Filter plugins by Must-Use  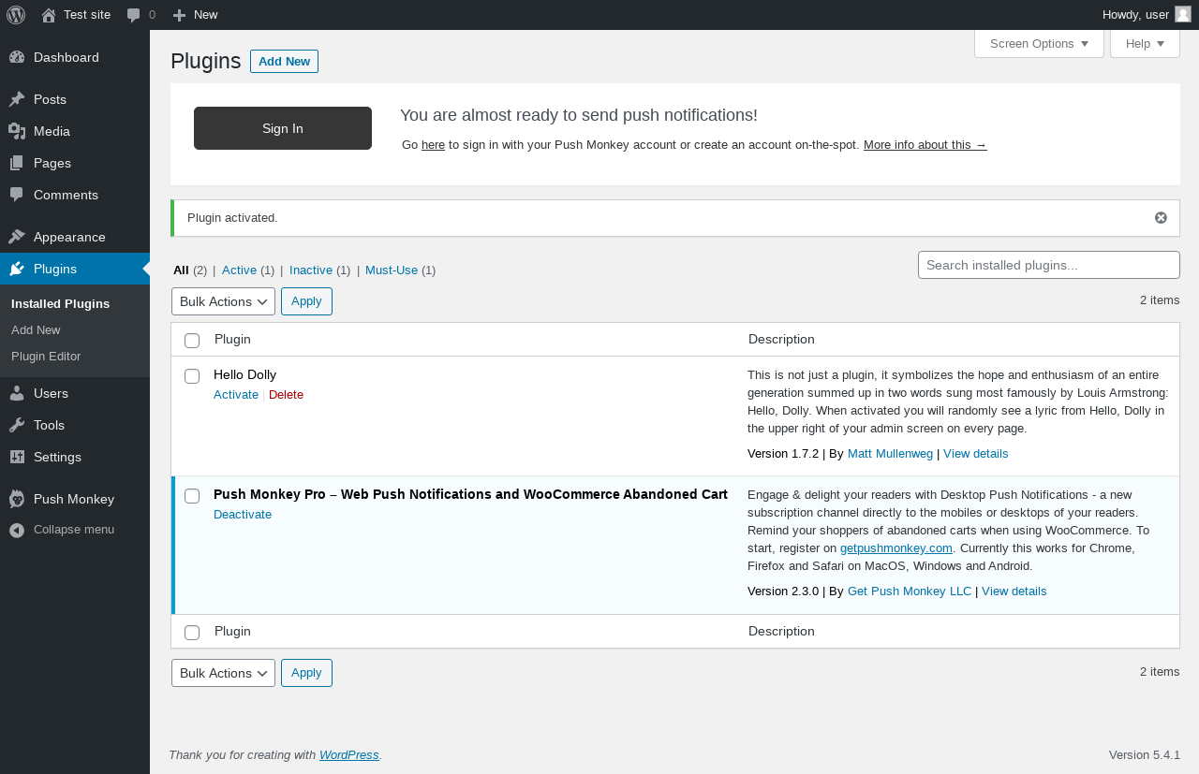(x=392, y=270)
